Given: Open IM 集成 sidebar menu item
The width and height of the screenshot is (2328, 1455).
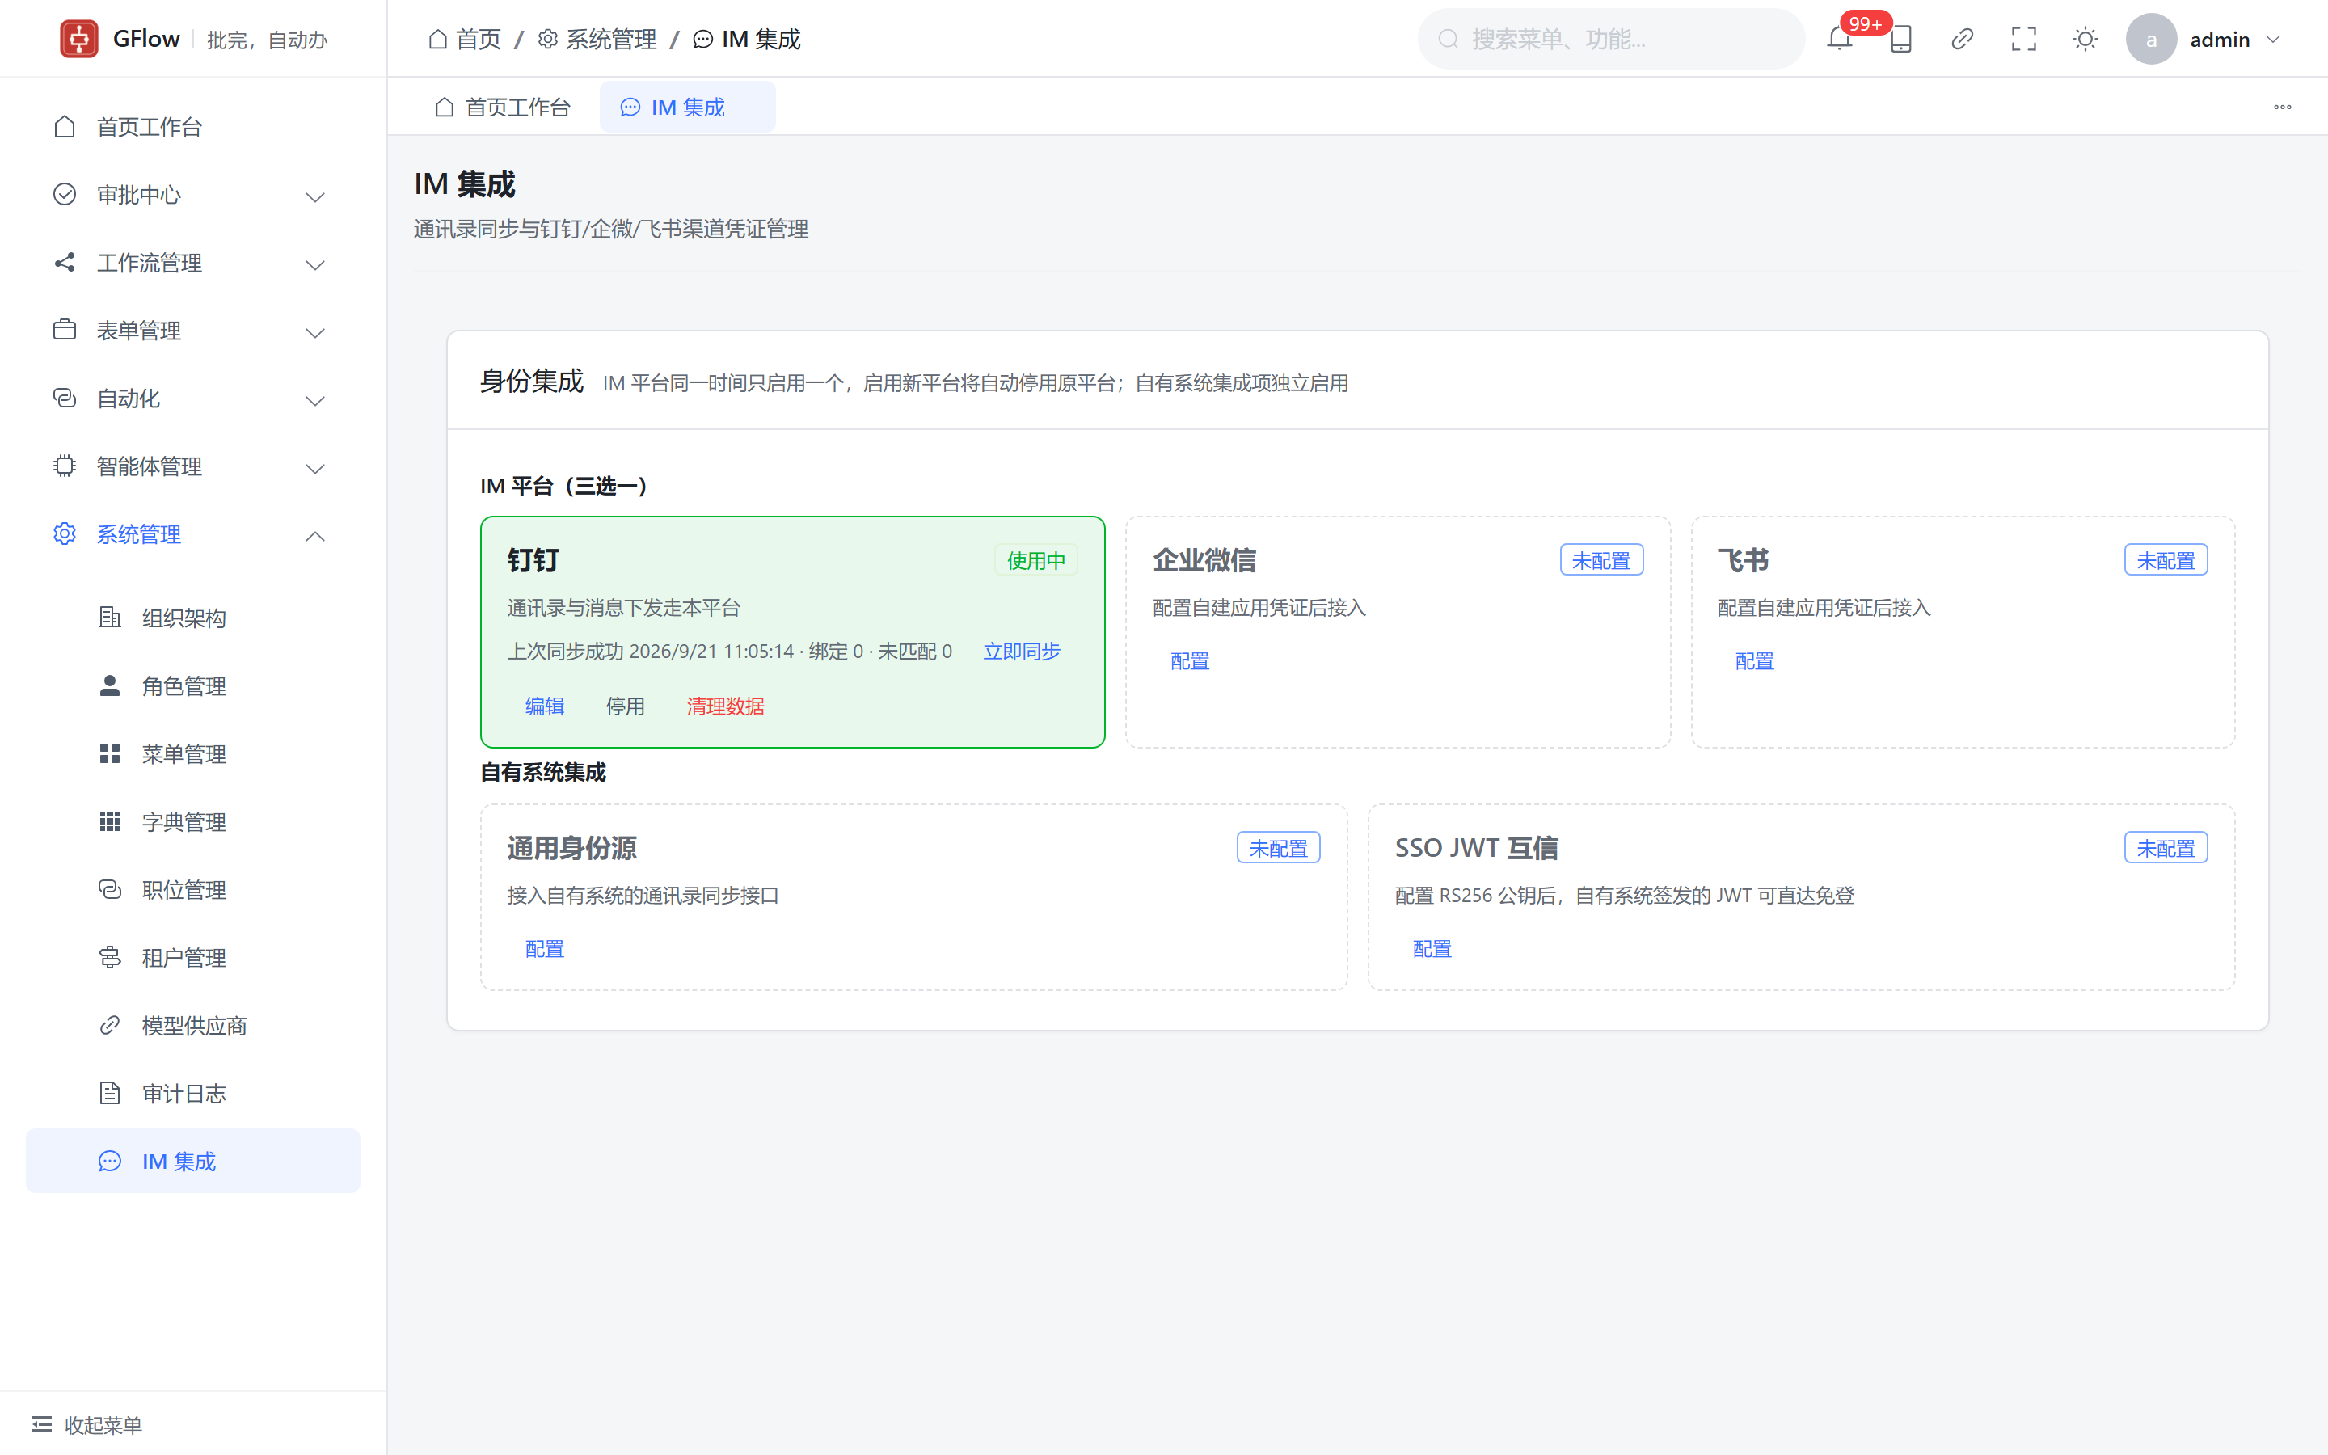Looking at the screenshot, I should (192, 1161).
